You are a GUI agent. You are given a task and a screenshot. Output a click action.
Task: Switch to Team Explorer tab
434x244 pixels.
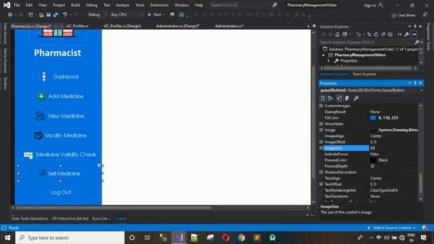click(x=364, y=74)
